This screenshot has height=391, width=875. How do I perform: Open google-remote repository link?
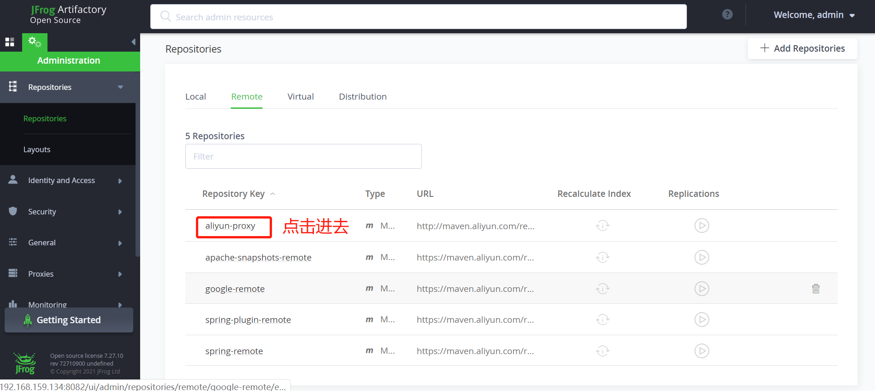click(x=235, y=289)
